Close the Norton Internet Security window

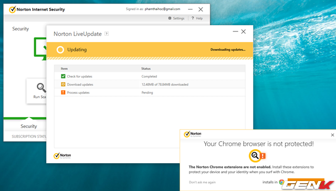pyautogui.click(x=201, y=9)
